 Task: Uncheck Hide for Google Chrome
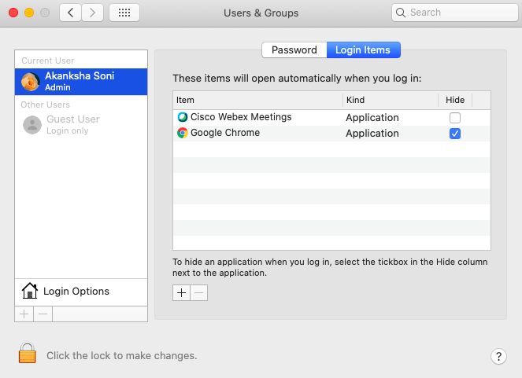(x=455, y=134)
